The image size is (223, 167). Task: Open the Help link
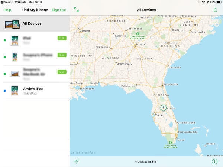[7, 10]
